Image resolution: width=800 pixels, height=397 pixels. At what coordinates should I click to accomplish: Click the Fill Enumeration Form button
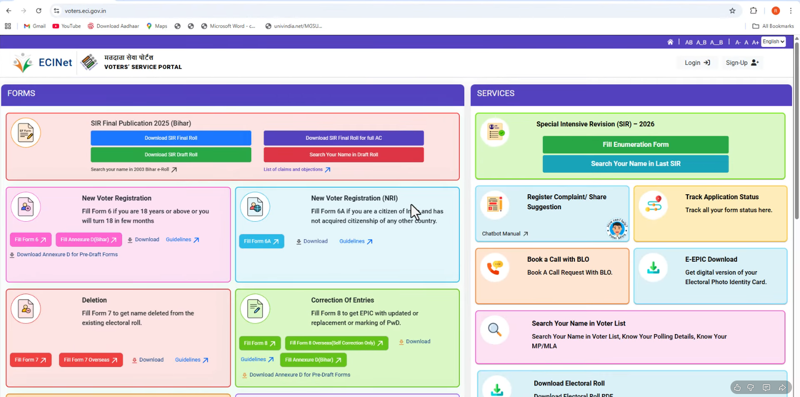pos(635,145)
